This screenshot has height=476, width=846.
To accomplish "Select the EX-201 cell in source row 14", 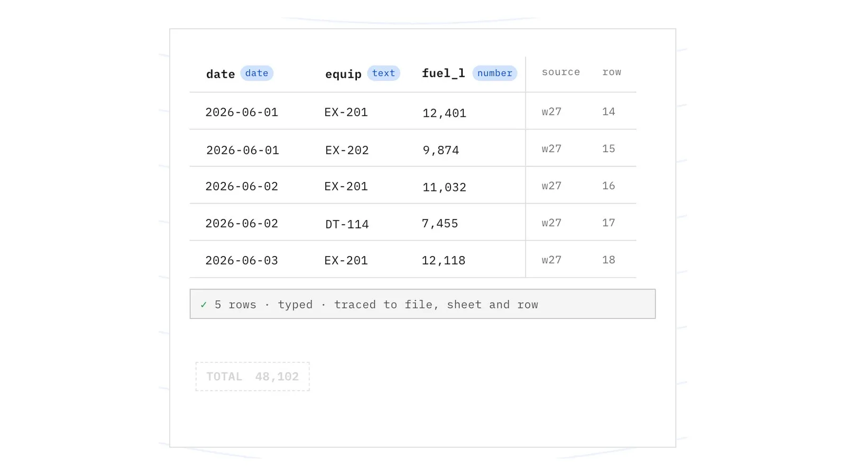I will [346, 112].
